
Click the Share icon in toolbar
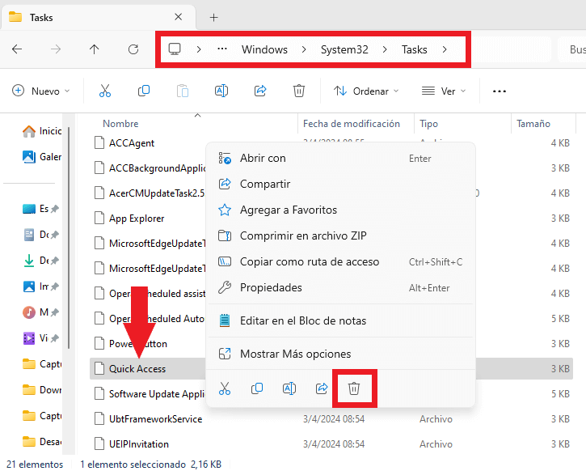[x=260, y=91]
